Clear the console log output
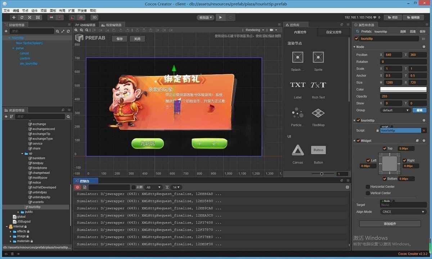 [x=77, y=187]
